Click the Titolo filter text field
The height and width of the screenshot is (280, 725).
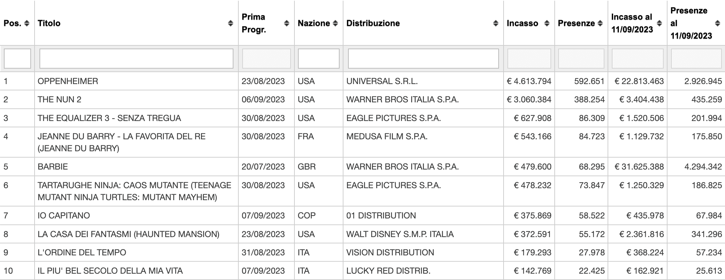pos(136,58)
